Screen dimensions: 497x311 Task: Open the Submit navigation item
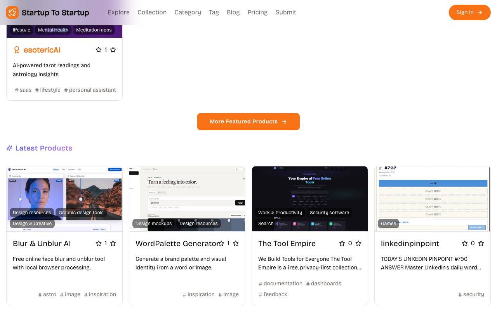(x=286, y=12)
